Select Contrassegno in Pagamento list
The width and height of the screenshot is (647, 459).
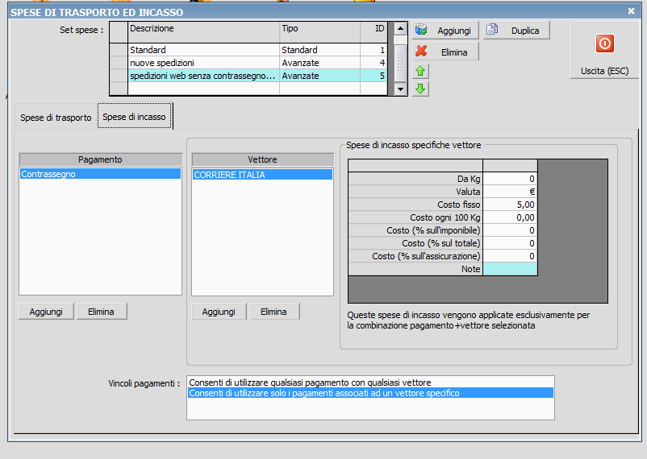[x=100, y=174]
